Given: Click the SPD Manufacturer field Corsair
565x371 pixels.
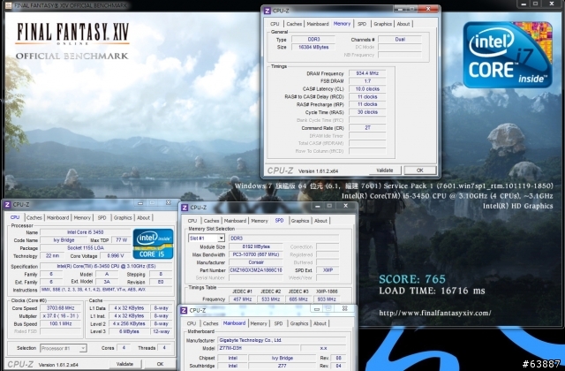Looking at the screenshot, I should pyautogui.click(x=256, y=262).
